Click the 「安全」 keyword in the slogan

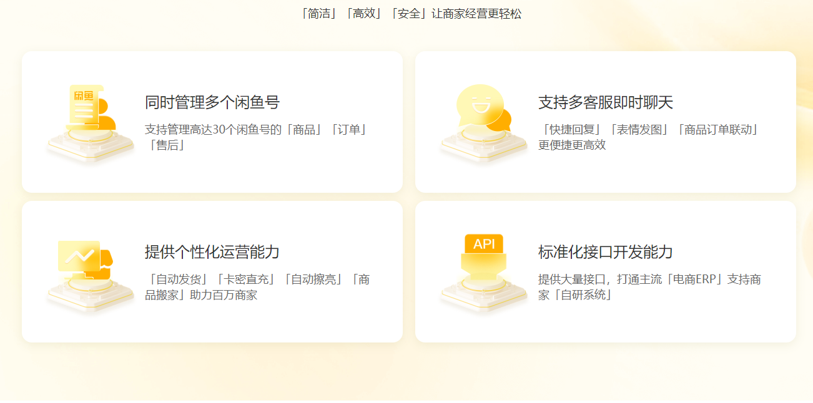(409, 14)
